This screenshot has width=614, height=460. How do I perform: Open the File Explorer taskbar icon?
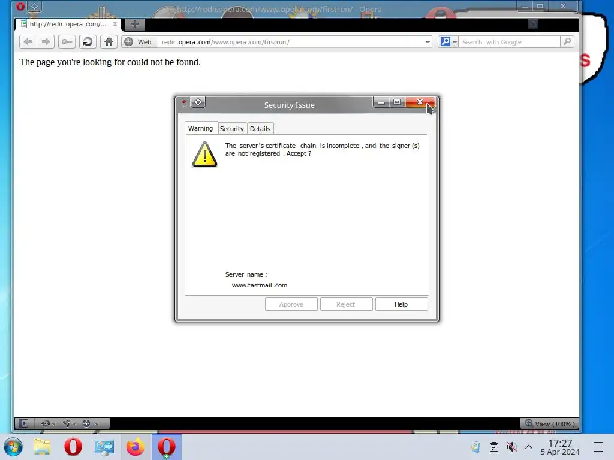coord(42,447)
